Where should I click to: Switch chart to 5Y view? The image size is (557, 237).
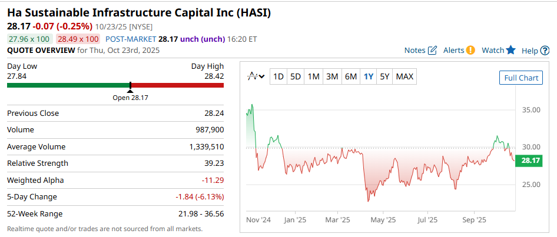click(384, 76)
